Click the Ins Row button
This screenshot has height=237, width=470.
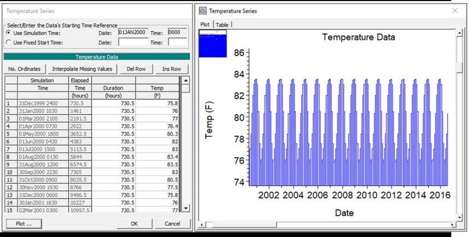point(172,69)
